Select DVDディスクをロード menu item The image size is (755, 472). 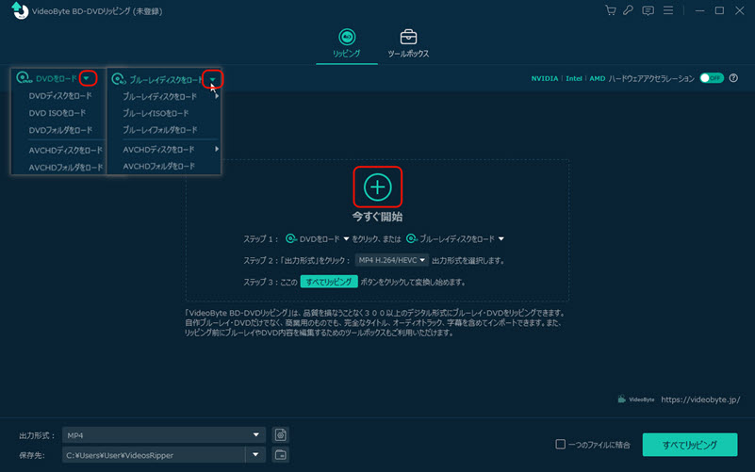pyautogui.click(x=60, y=96)
